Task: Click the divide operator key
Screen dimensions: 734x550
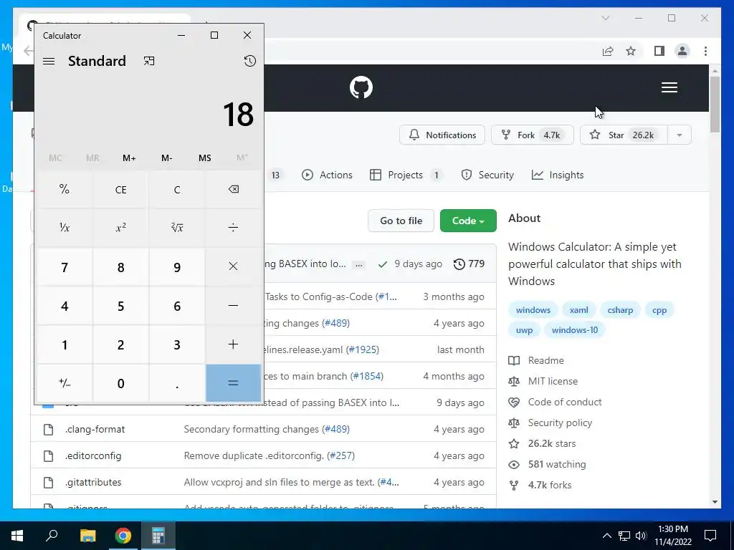Action: 233,228
